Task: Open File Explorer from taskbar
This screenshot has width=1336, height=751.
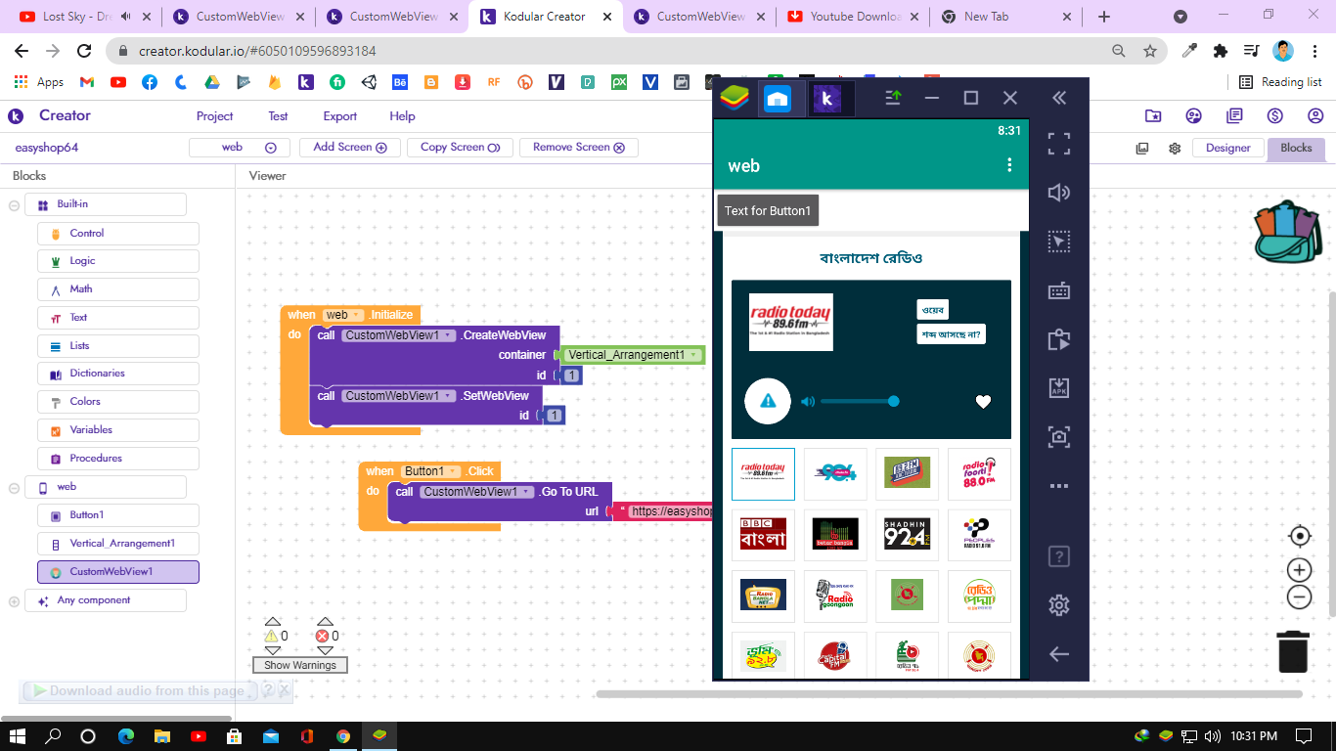Action: pos(161,736)
